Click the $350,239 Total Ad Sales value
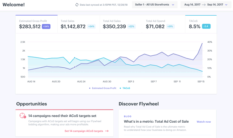This screenshot has height=138, width=233. point(114,27)
